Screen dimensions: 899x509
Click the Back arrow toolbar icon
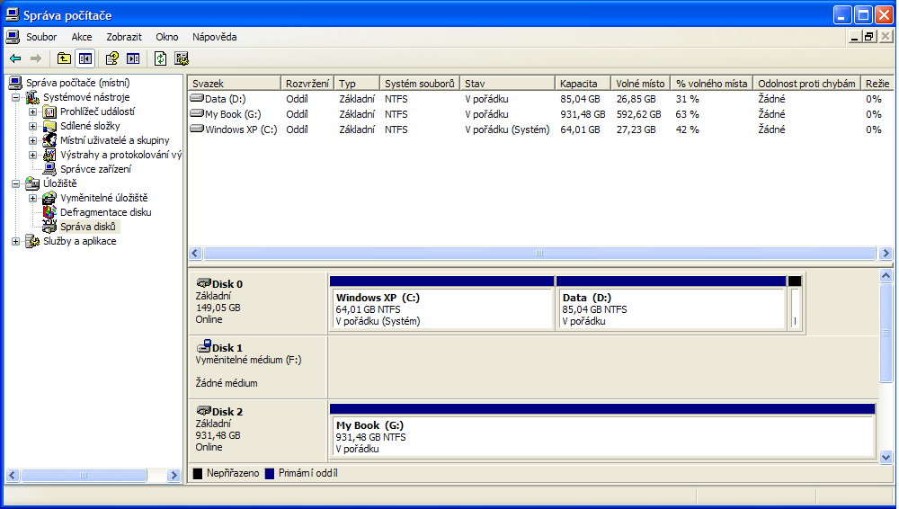(15, 58)
